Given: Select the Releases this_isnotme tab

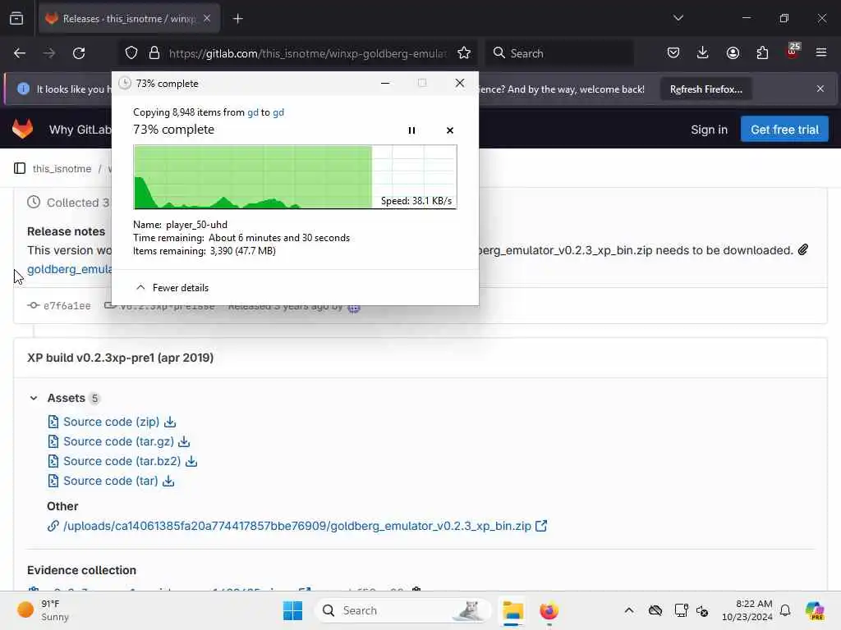Looking at the screenshot, I should point(129,19).
